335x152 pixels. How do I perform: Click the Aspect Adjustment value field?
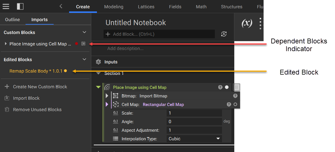(194, 130)
